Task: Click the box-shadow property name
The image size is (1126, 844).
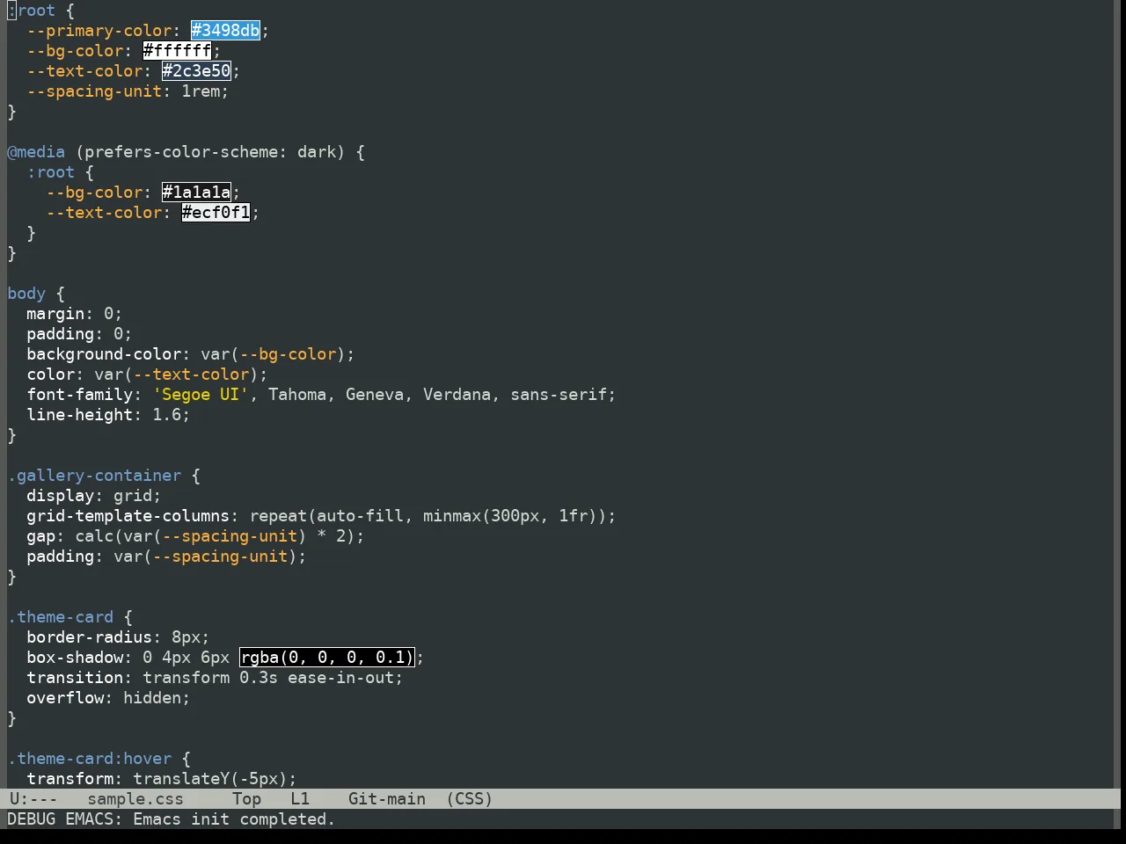Action: coord(75,658)
